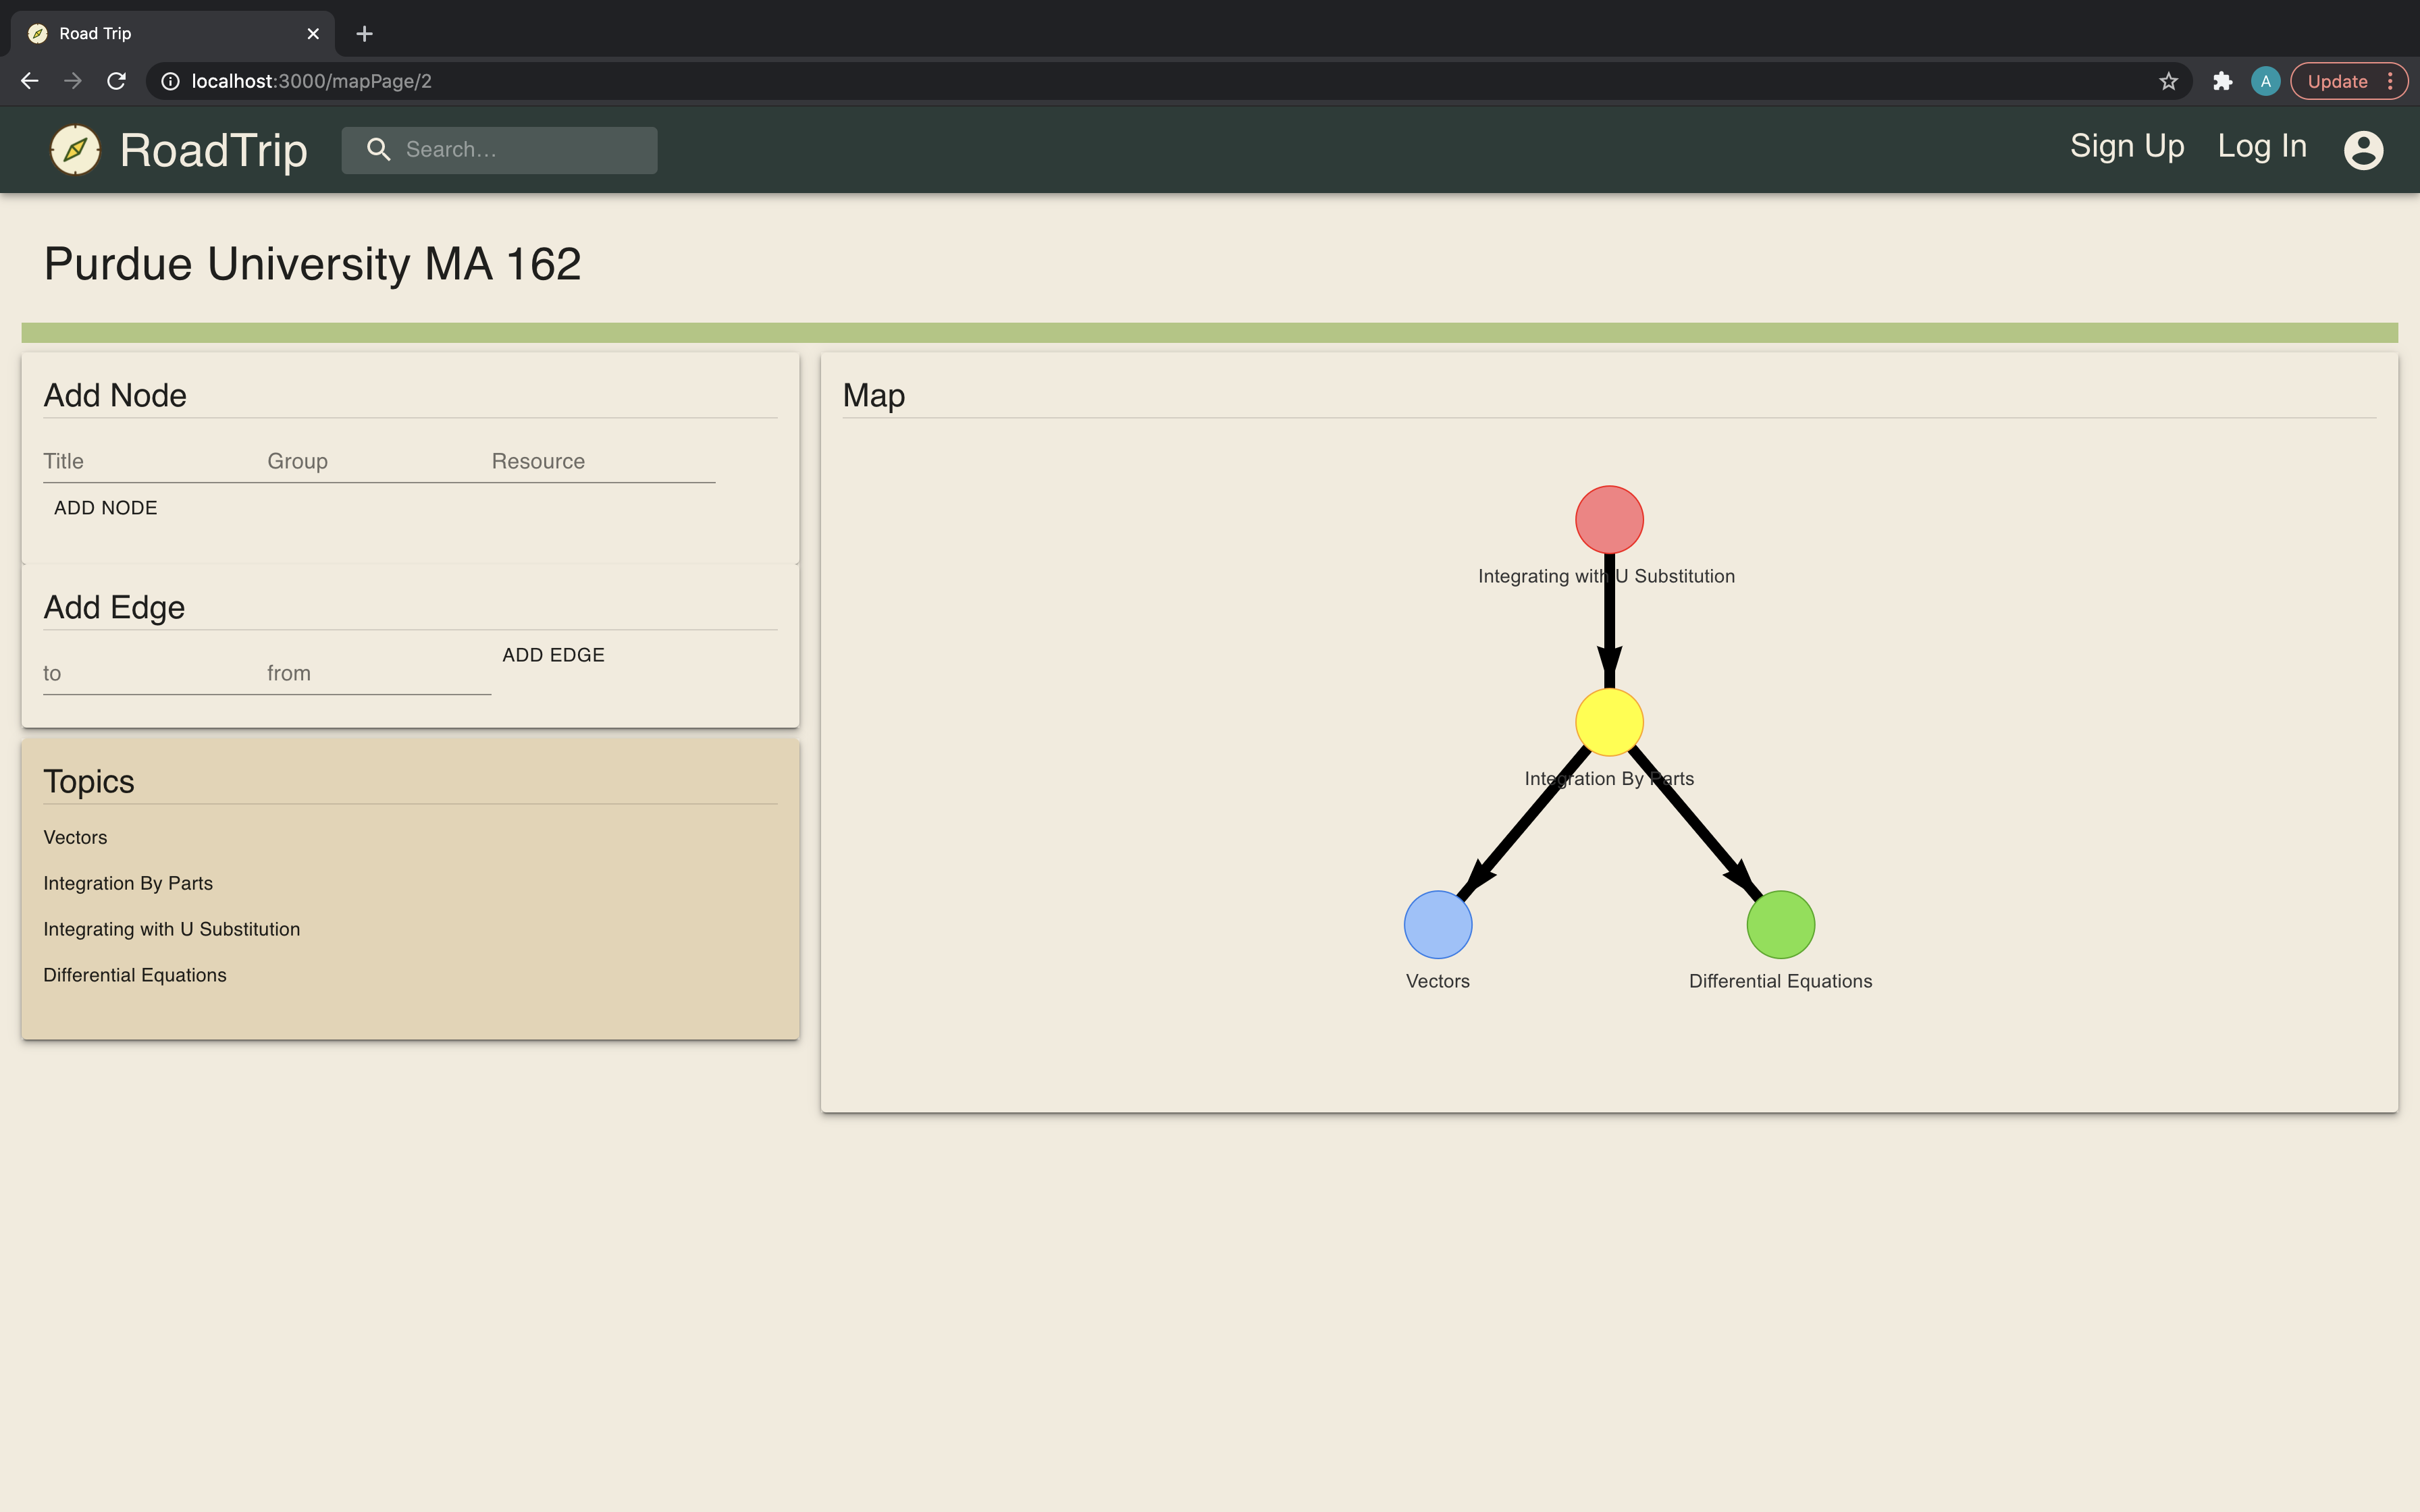The image size is (2420, 1512).
Task: Click the Title input field
Action: pos(150,462)
